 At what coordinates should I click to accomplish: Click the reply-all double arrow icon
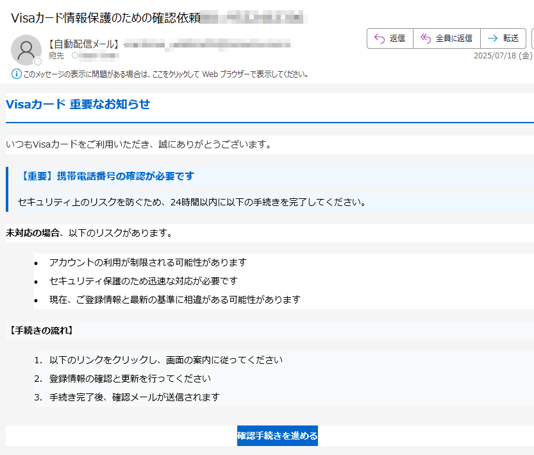click(426, 39)
